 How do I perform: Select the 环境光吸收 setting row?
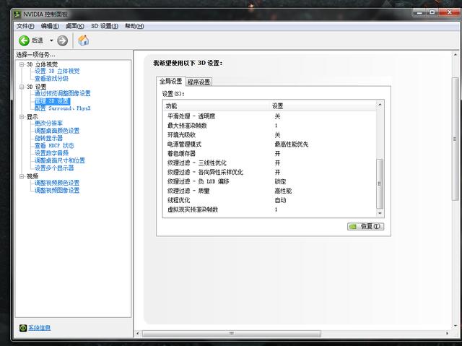[269, 135]
